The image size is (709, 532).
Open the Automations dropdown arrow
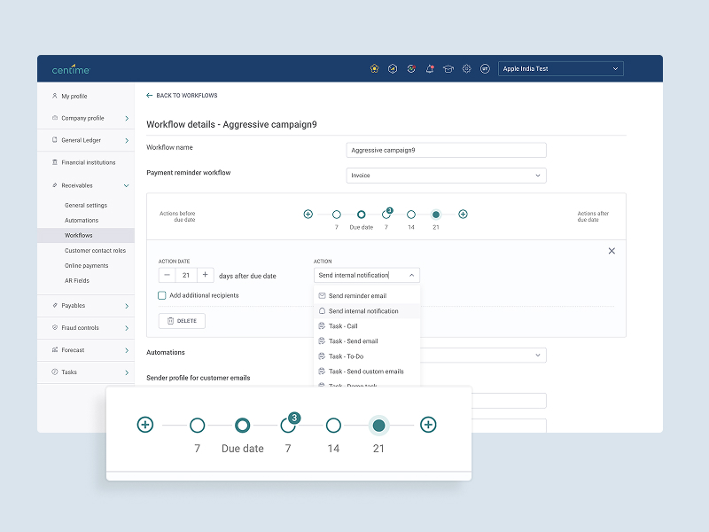pyautogui.click(x=538, y=356)
